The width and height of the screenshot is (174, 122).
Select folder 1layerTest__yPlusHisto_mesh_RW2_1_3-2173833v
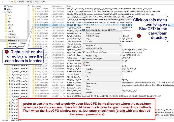[113, 11]
